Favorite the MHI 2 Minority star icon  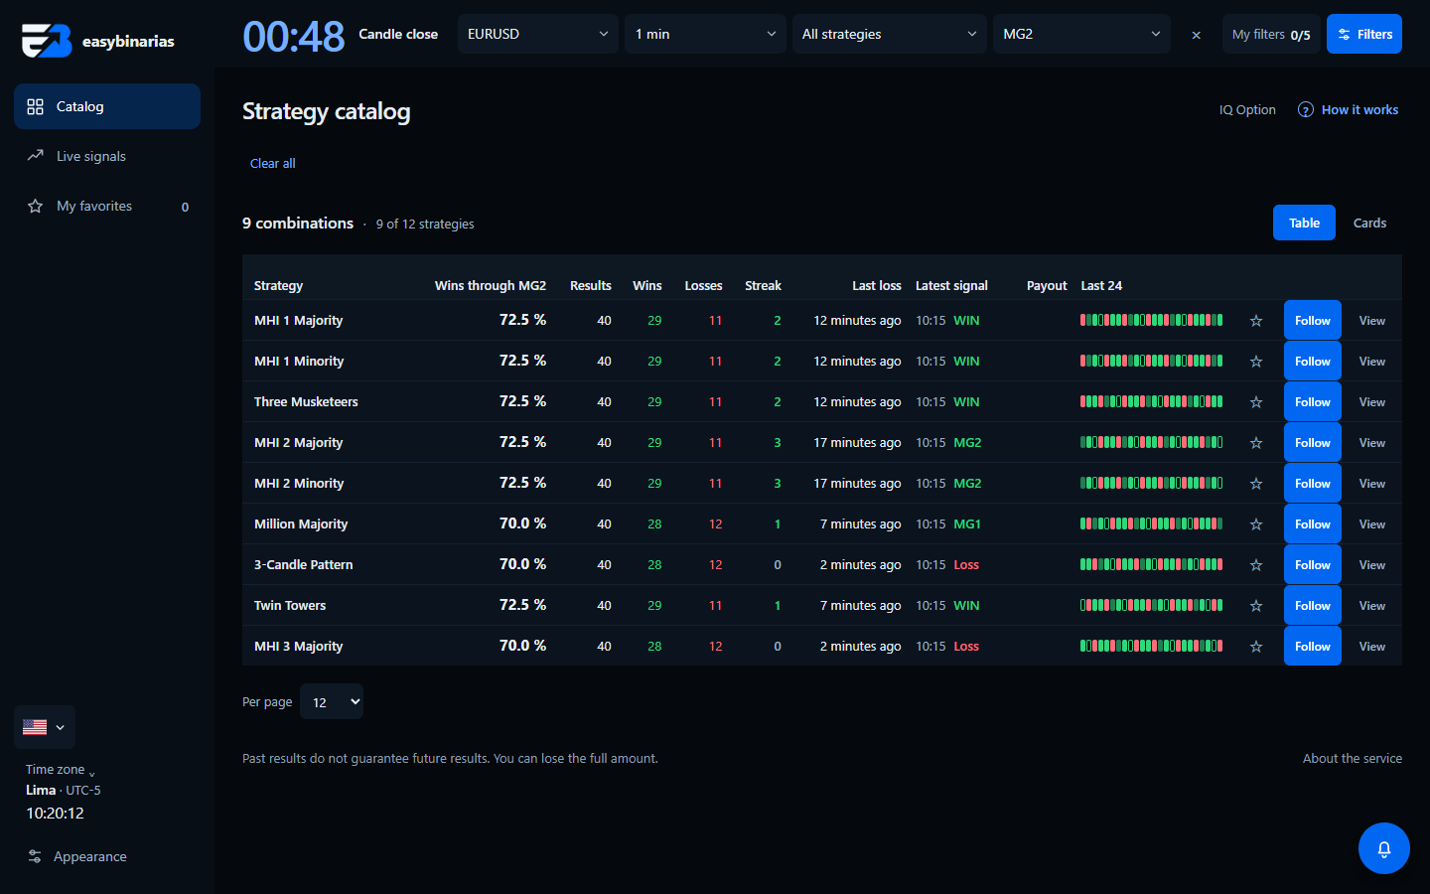[1256, 484]
